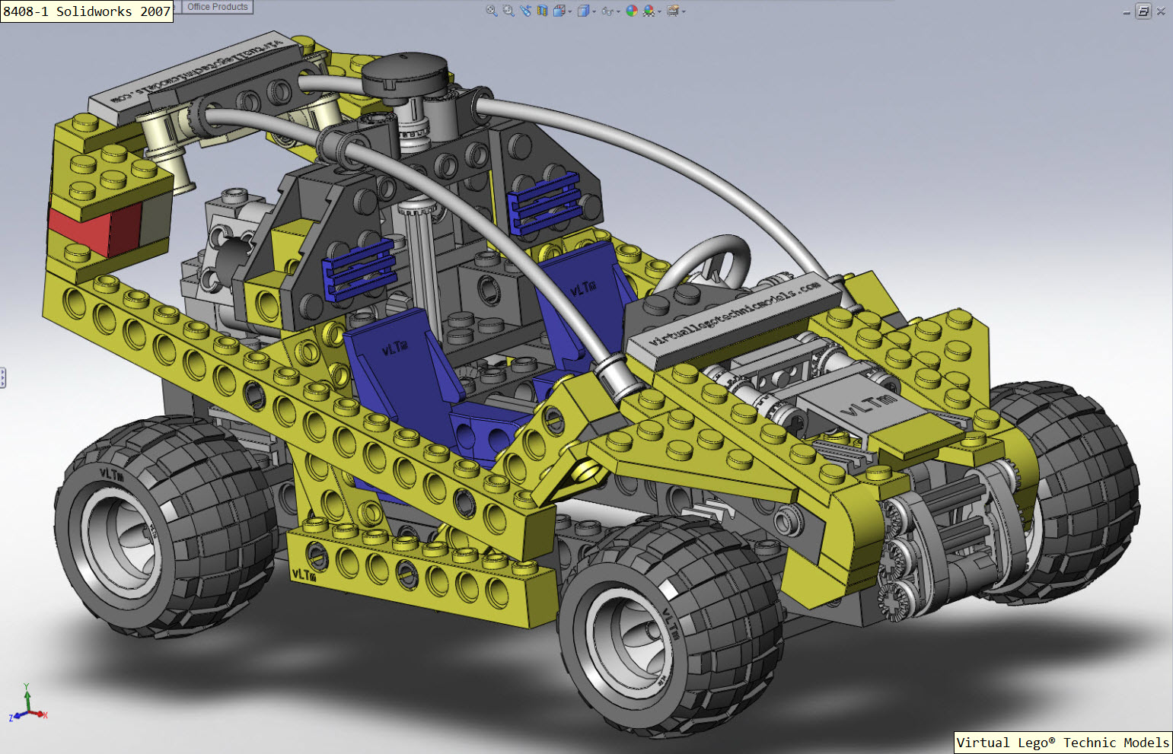Click the Display Style box icon

point(583,11)
